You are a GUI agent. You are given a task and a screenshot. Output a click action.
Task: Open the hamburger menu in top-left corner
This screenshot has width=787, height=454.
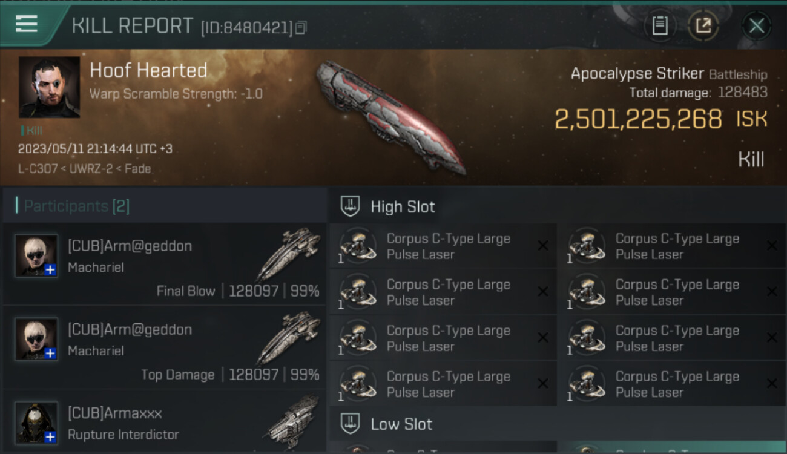click(x=27, y=25)
